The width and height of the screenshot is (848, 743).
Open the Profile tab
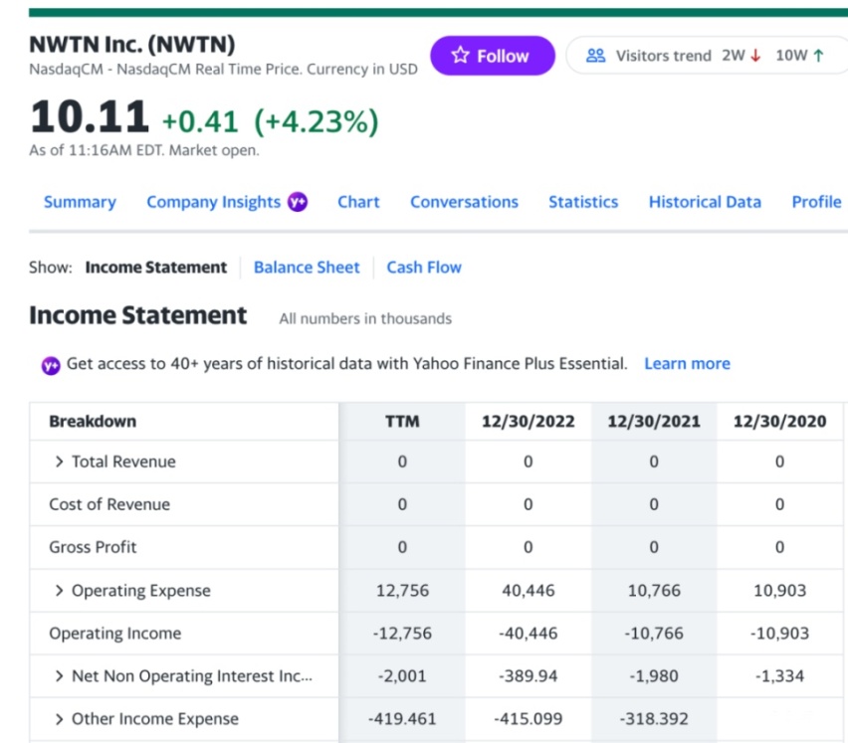[816, 202]
